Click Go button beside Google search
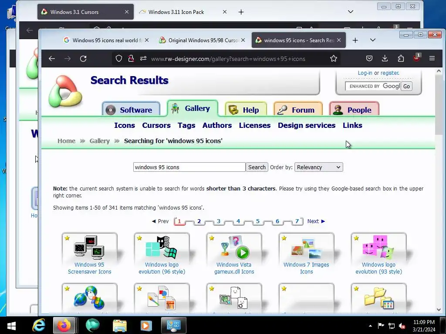Viewport: 446px width, 334px height. (406, 87)
